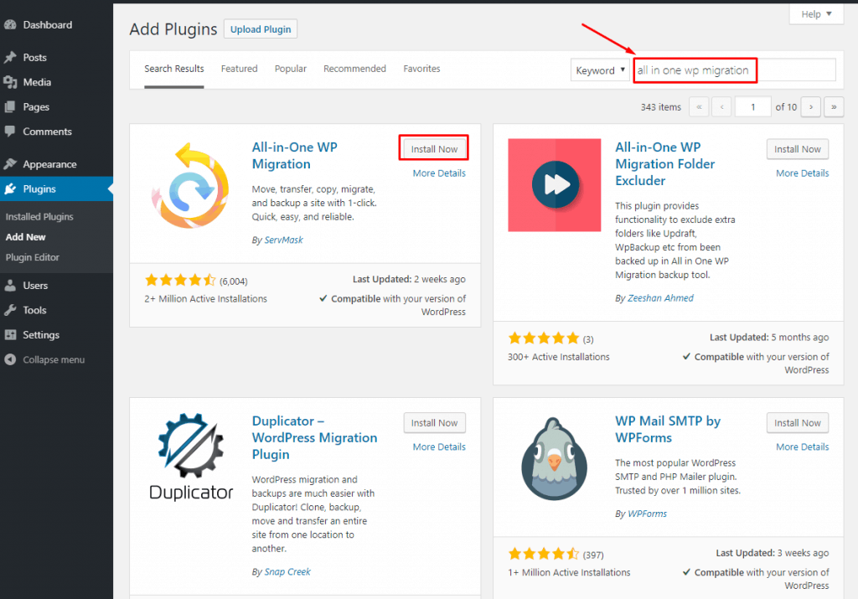The width and height of the screenshot is (858, 599).
Task: Click the Tools wrench icon
Action: click(x=10, y=310)
